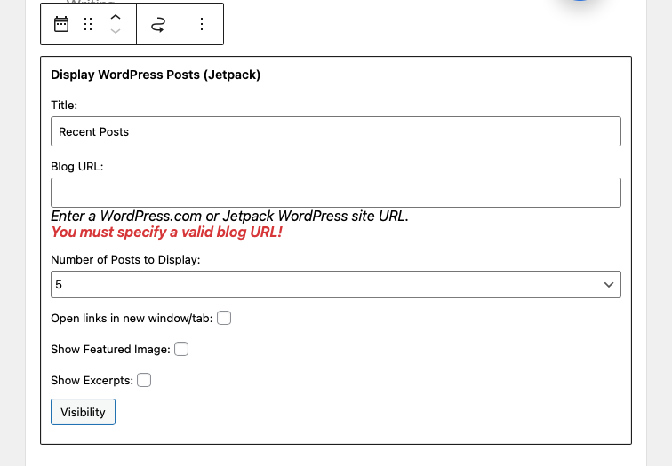This screenshot has width=672, height=466.
Task: Open the Number of Posts to Display dropdown
Action: coord(336,285)
